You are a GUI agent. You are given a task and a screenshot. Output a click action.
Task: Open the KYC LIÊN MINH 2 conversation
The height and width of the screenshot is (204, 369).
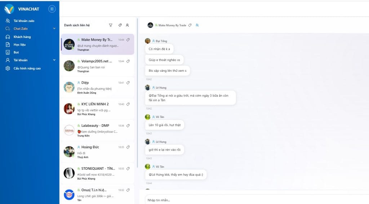click(97, 108)
